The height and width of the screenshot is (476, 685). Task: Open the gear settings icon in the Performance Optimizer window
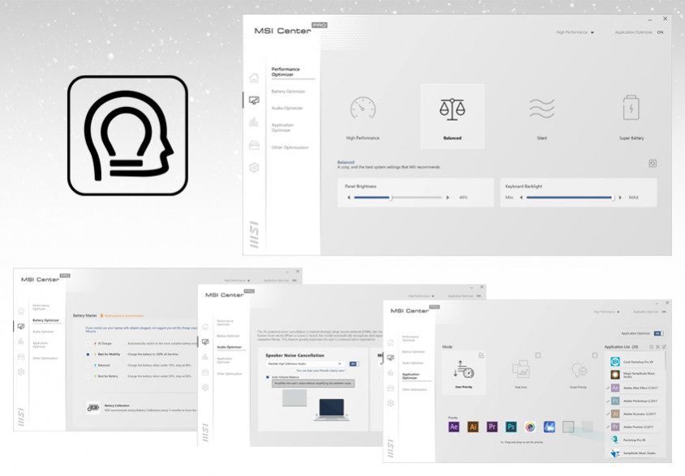(254, 168)
